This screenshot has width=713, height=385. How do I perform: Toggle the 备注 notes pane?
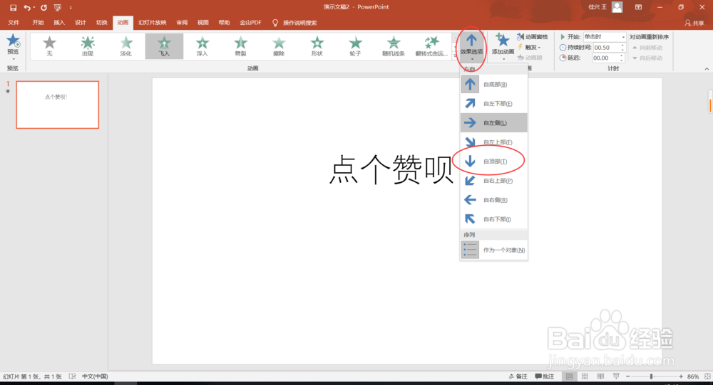pyautogui.click(x=518, y=376)
